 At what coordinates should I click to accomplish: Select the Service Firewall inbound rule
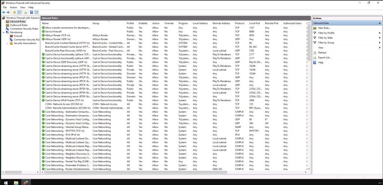click(54, 32)
